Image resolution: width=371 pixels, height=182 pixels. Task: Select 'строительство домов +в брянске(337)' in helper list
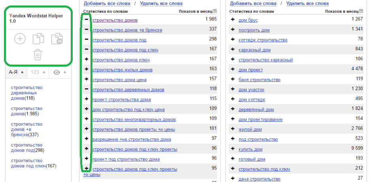tap(27, 130)
